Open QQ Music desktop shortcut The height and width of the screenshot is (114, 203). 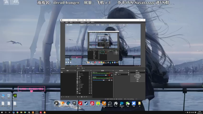(x=98, y=104)
